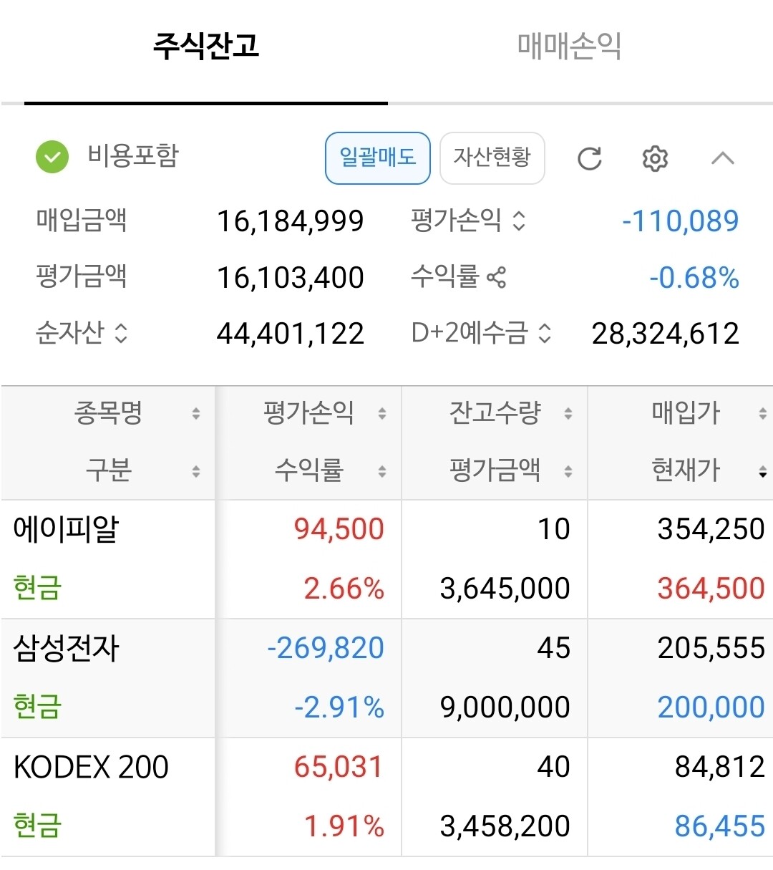Tap total 평가금액 value 16,103,400

(291, 278)
